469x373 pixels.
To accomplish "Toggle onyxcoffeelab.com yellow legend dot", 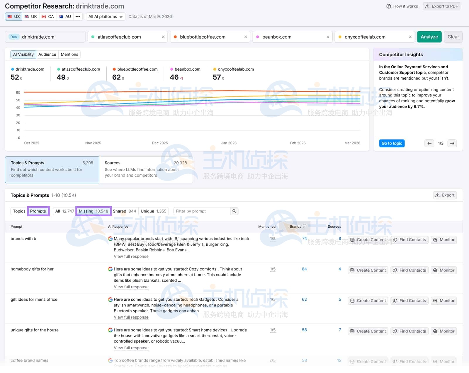I will [215, 69].
